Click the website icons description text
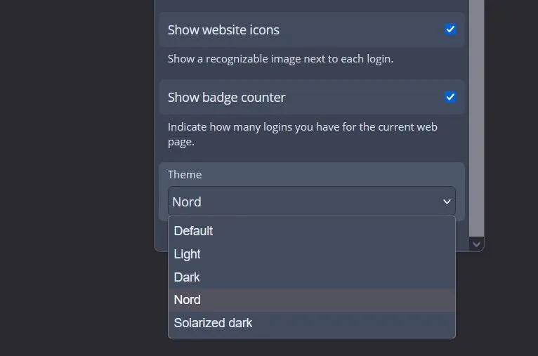The height and width of the screenshot is (356, 538). [280, 58]
